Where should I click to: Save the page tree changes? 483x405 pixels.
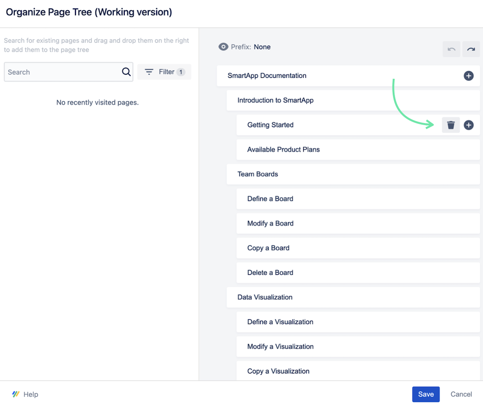coord(426,394)
